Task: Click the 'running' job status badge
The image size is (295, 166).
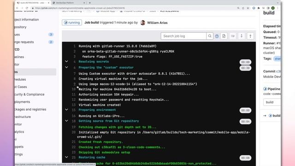Action: pyautogui.click(x=72, y=23)
